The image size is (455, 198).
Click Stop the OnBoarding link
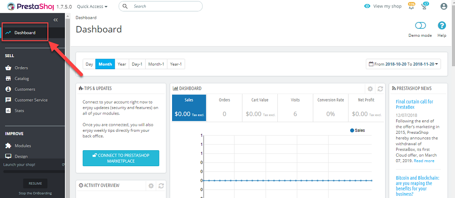coord(35,193)
